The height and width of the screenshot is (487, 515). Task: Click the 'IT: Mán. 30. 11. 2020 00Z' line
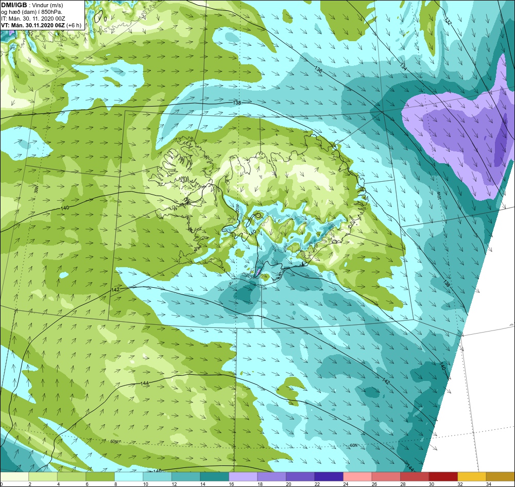click(x=33, y=19)
